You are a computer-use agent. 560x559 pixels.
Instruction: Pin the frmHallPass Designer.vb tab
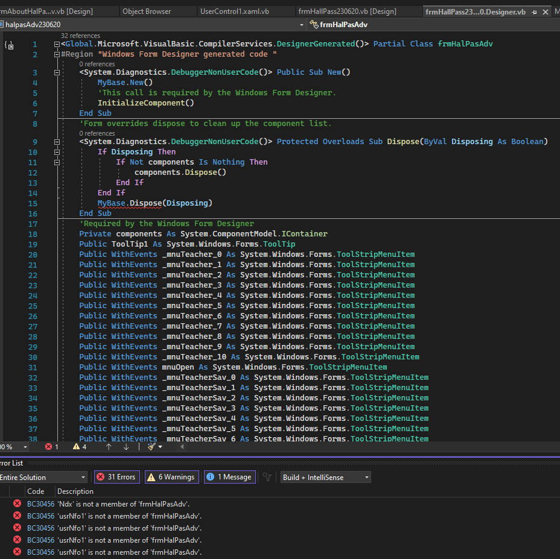click(x=534, y=12)
